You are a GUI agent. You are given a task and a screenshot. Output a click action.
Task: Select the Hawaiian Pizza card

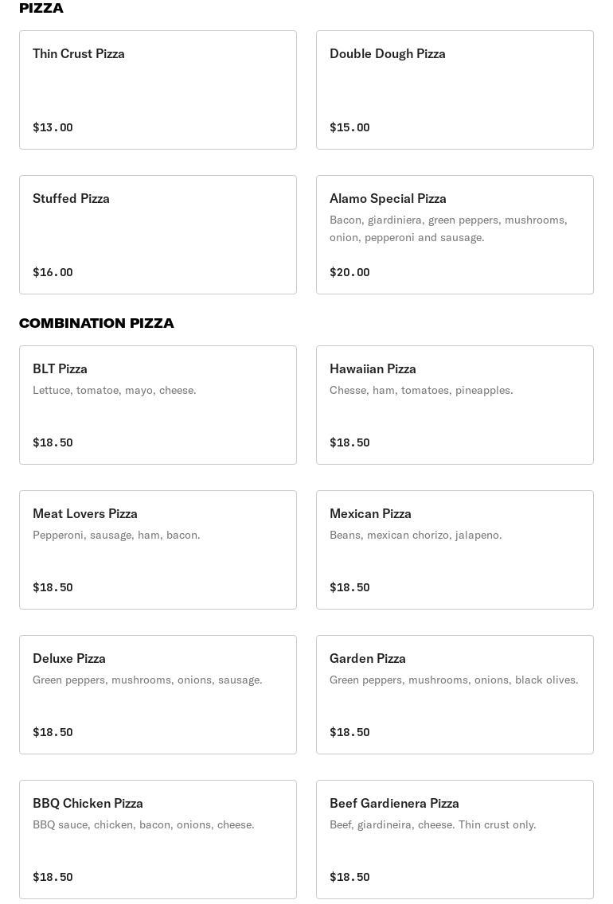455,404
